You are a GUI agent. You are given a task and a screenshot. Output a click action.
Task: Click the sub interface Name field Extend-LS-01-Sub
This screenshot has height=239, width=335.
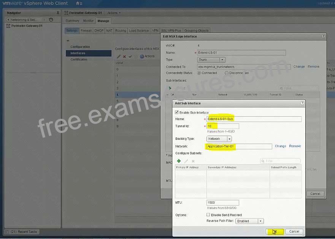point(254,119)
